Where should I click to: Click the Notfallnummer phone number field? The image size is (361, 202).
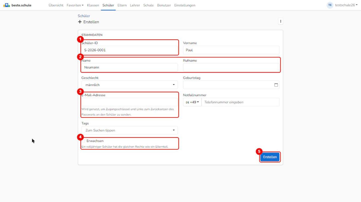tap(241, 102)
